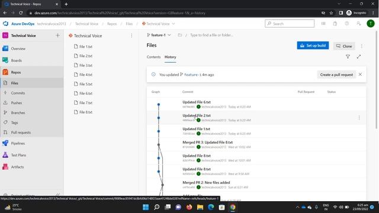The width and height of the screenshot is (379, 213).
Task: Select File 1.txt in file tree
Action: click(85, 47)
